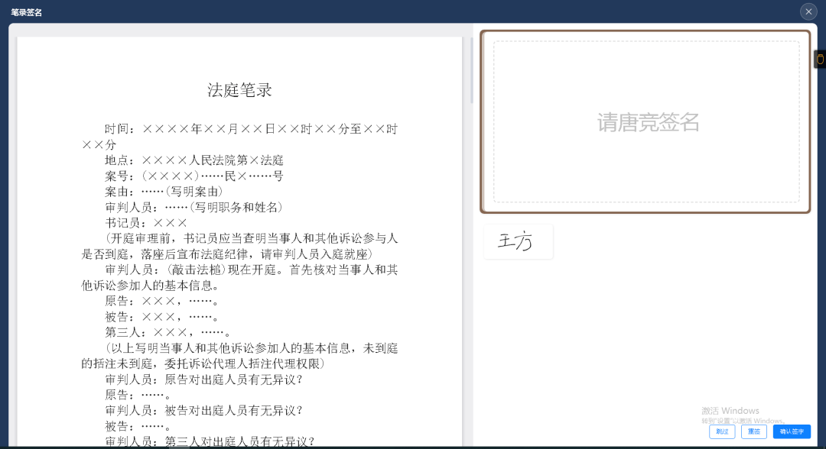826x449 pixels.
Task: Click the 法庭笔录 document heading
Action: (x=239, y=90)
